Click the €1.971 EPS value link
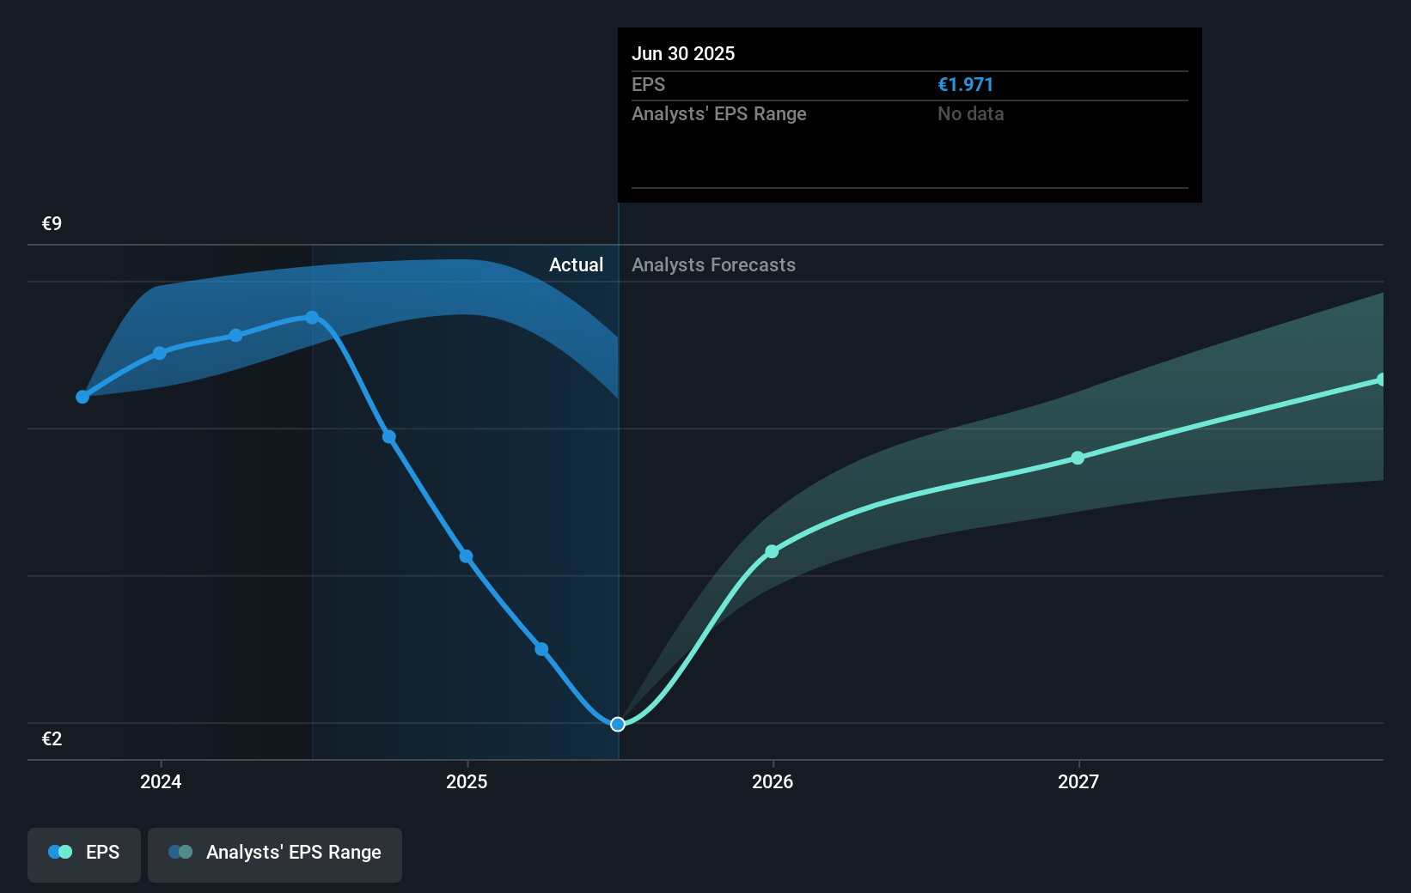The image size is (1411, 893). point(965,84)
